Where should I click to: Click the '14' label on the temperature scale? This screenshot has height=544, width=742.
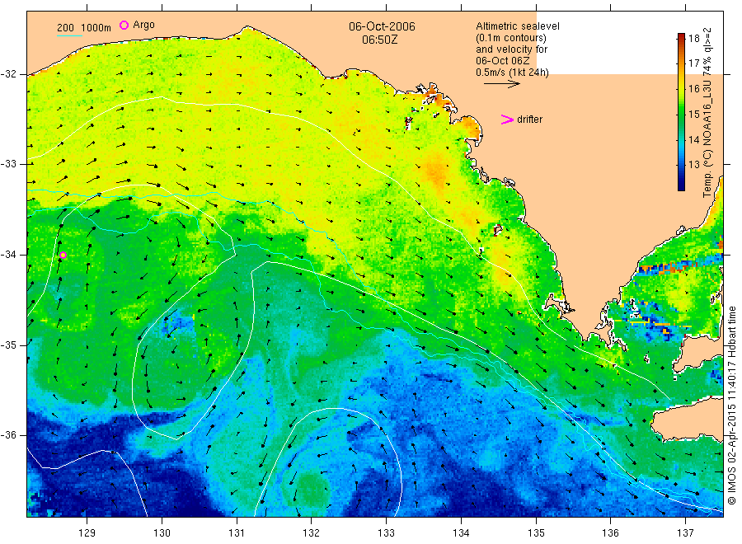pyautogui.click(x=693, y=139)
